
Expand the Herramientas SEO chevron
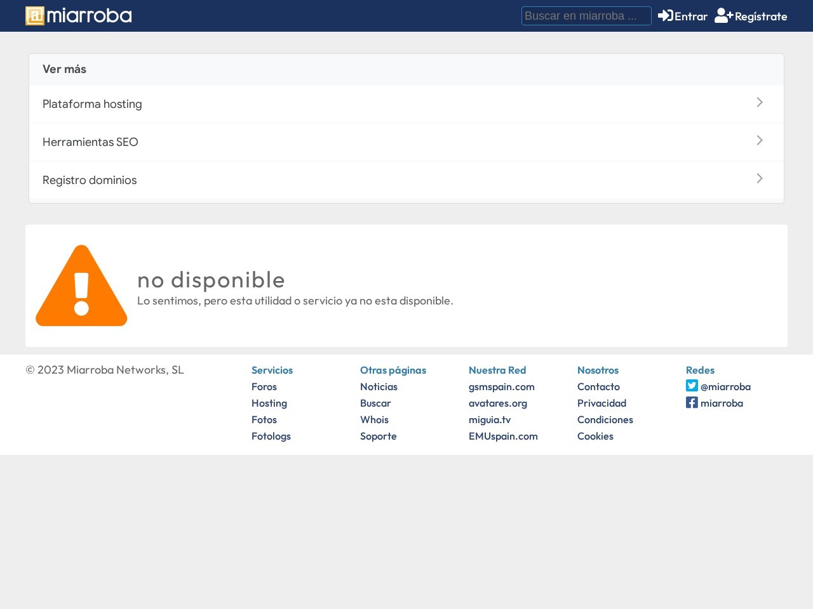point(760,141)
